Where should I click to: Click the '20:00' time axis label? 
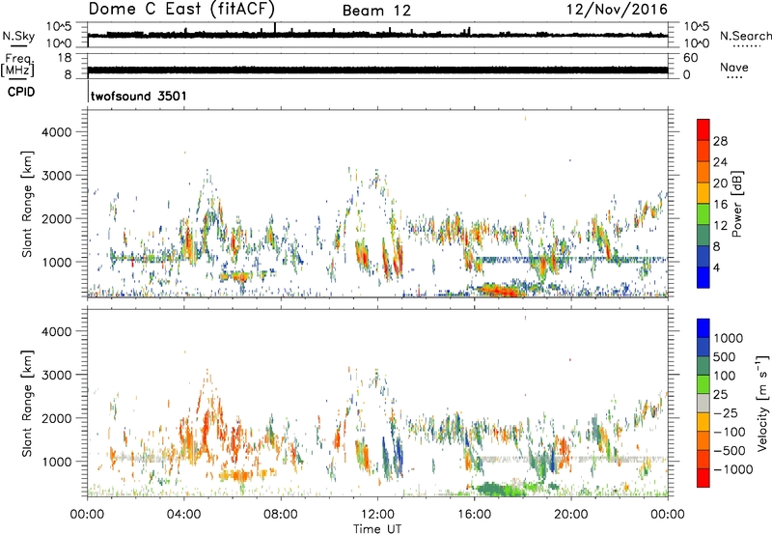(x=570, y=515)
